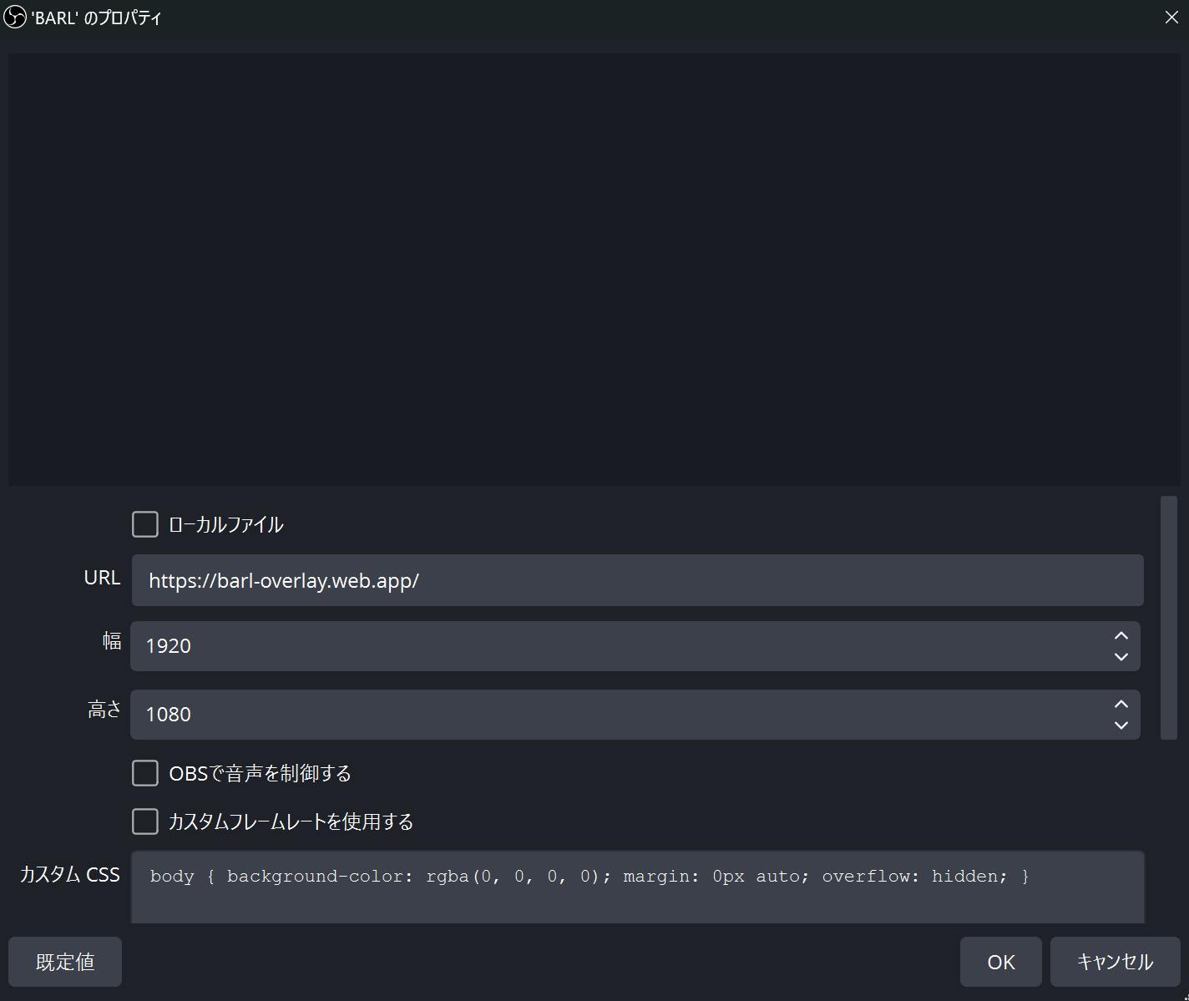
Task: Click into the URL text field
Action: (x=636, y=580)
